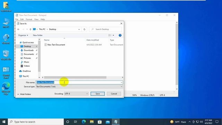Open File Explorer from taskbar
Viewport: 222px width, 125px height.
(x=92, y=122)
